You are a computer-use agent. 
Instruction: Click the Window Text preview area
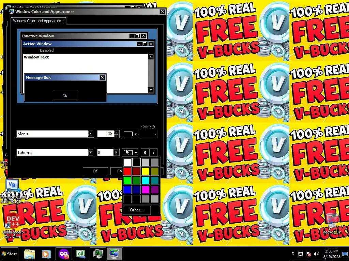click(x=86, y=73)
